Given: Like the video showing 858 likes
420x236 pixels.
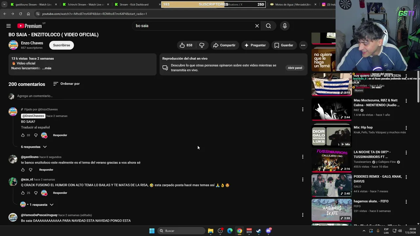Looking at the screenshot, I should [186, 45].
